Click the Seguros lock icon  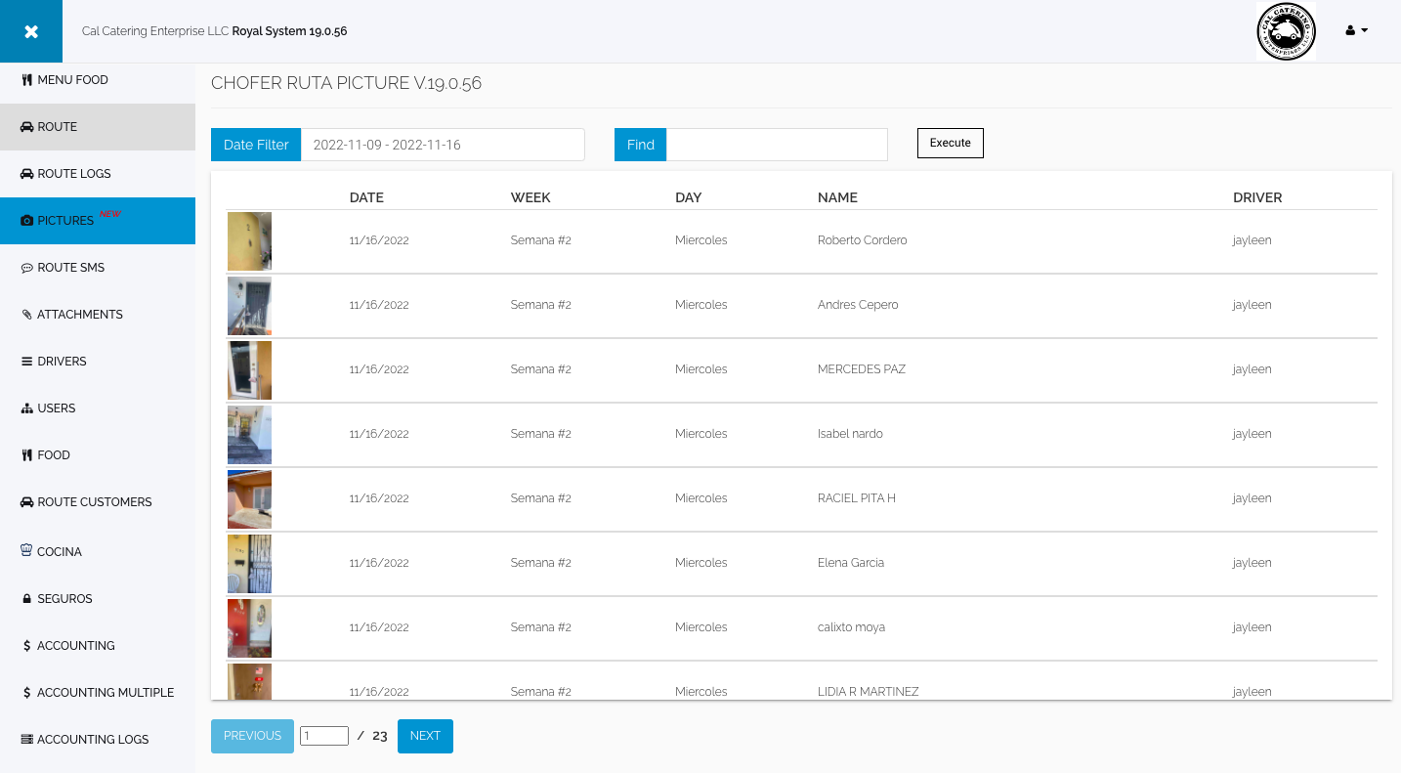click(x=26, y=599)
